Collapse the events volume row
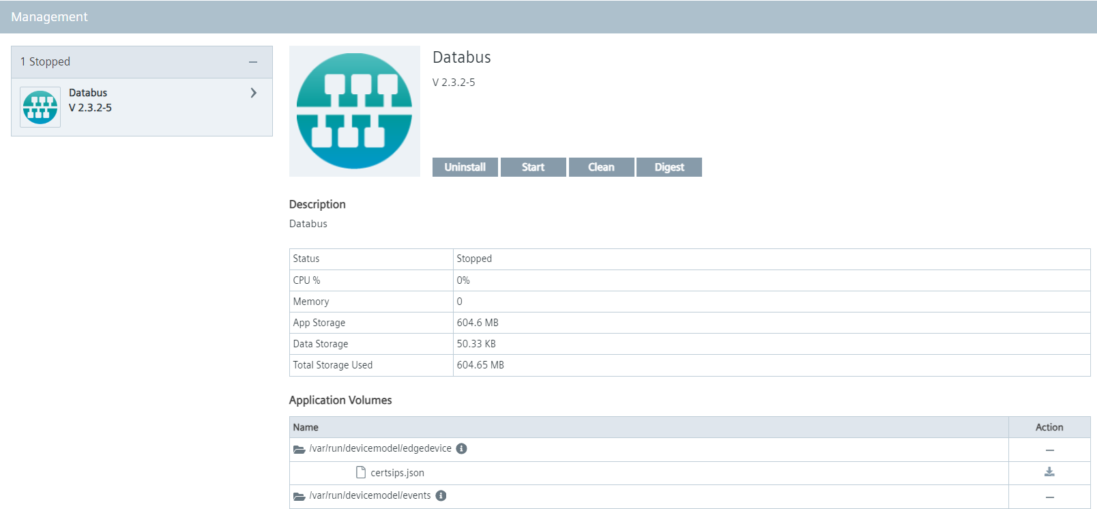The height and width of the screenshot is (509, 1097). 1050,497
